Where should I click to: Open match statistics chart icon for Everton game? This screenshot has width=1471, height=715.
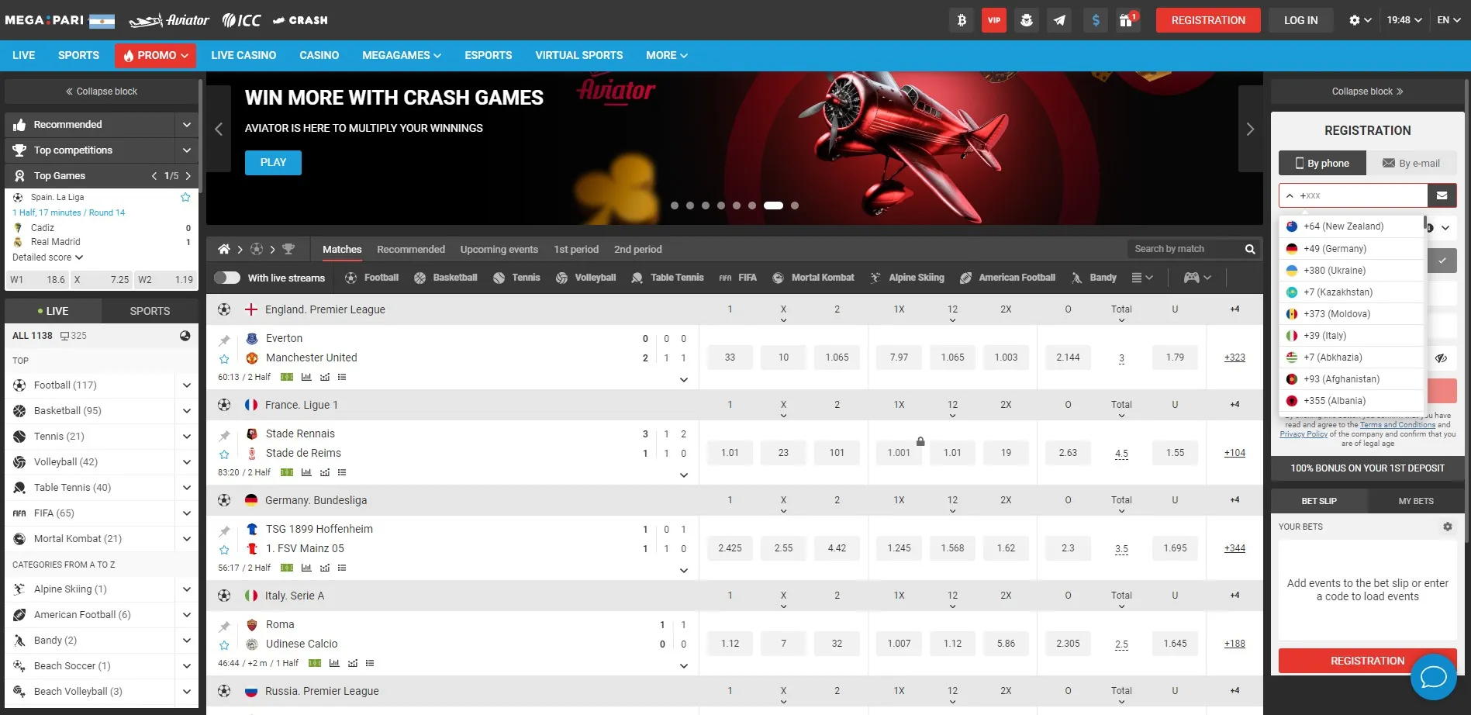(306, 377)
